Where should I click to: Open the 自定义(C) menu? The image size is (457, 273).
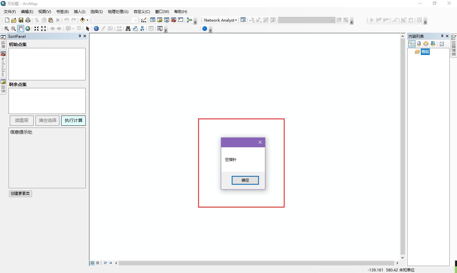[142, 11]
